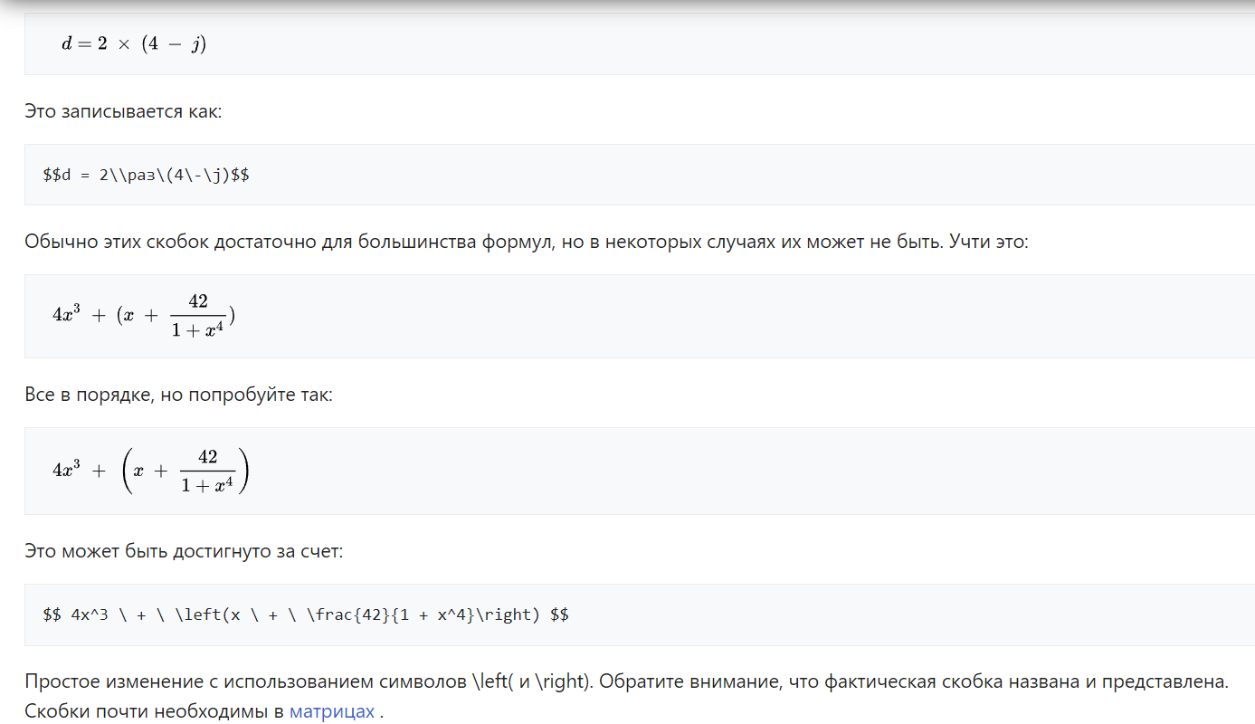The width and height of the screenshot is (1255, 724).
Task: Click the formula with small parentheses around the fraction
Action: (x=144, y=316)
